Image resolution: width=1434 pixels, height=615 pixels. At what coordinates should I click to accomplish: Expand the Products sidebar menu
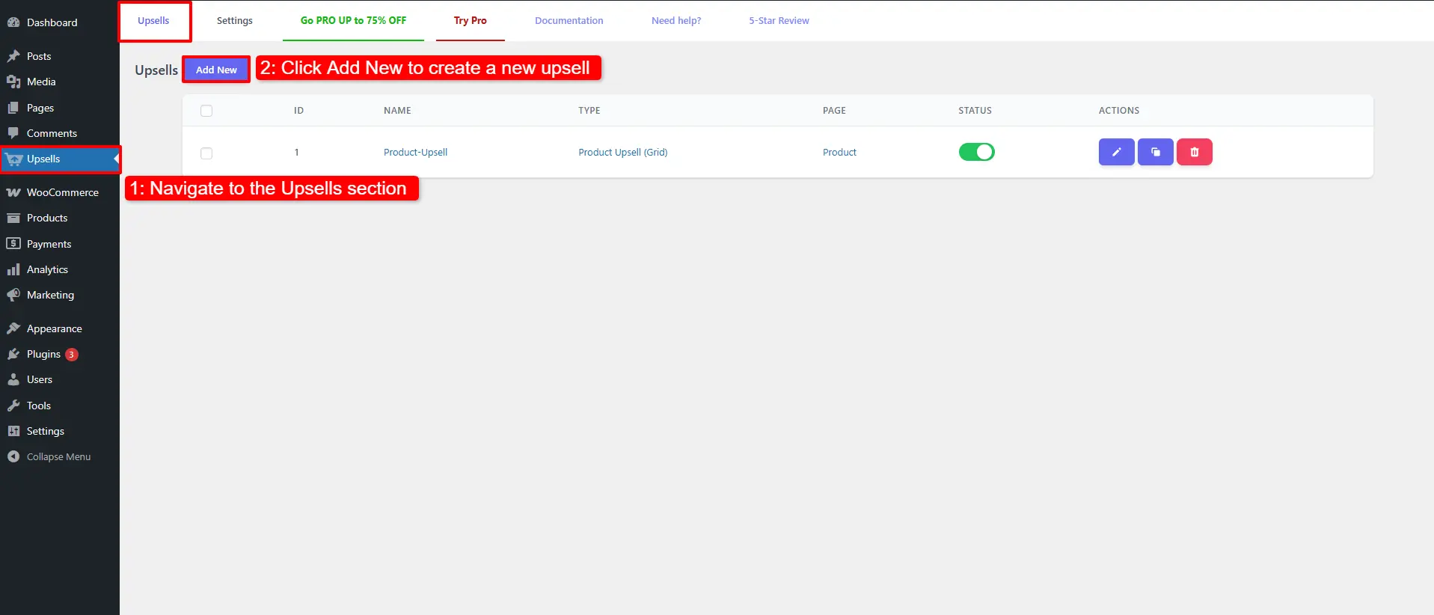pyautogui.click(x=47, y=218)
